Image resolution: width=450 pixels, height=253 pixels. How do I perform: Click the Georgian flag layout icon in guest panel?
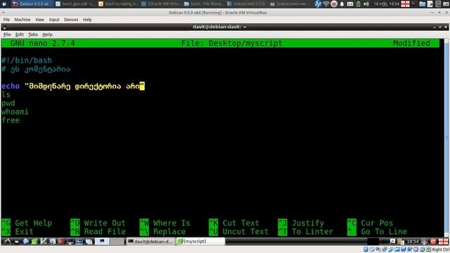443,242
